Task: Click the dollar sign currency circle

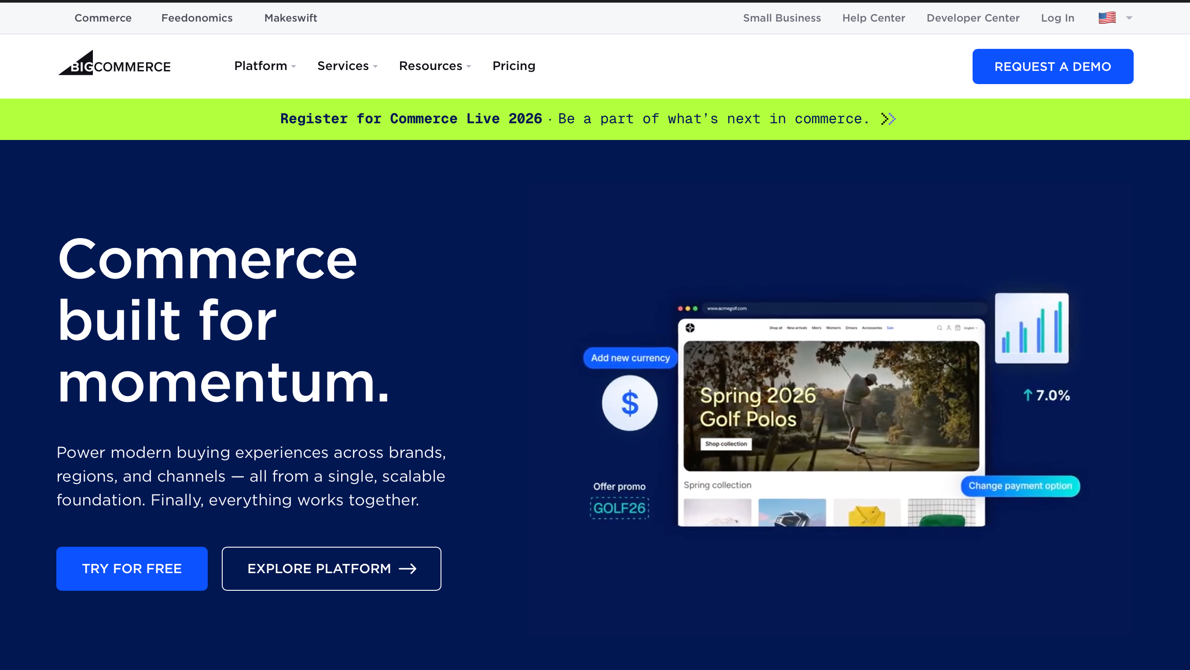Action: click(629, 403)
